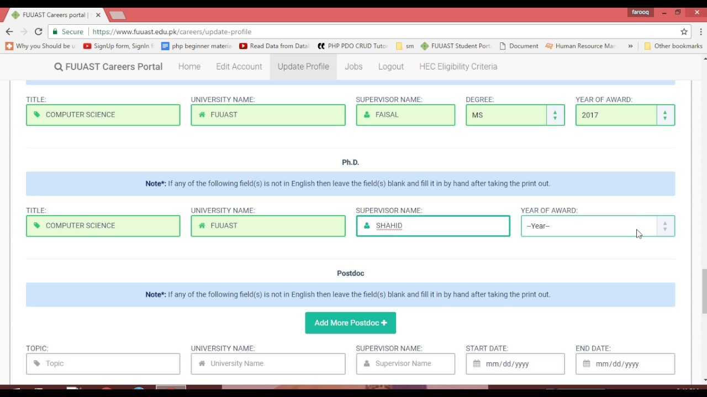Open the Ph.D. --Year-- dropdown
The image size is (707, 397).
click(598, 226)
